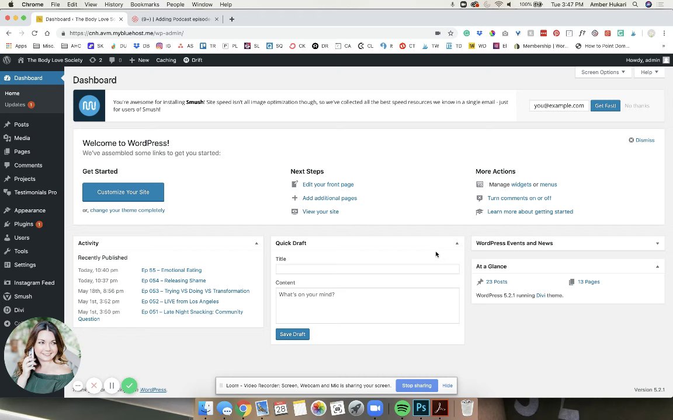Click the Loom webcam bubble thumbnail
Screen dimensions: 673x420
click(42, 356)
